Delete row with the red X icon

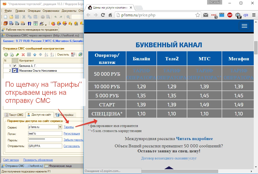click(x=23, y=55)
